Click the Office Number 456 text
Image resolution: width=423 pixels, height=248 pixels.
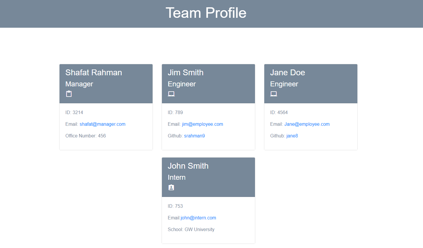(85, 136)
